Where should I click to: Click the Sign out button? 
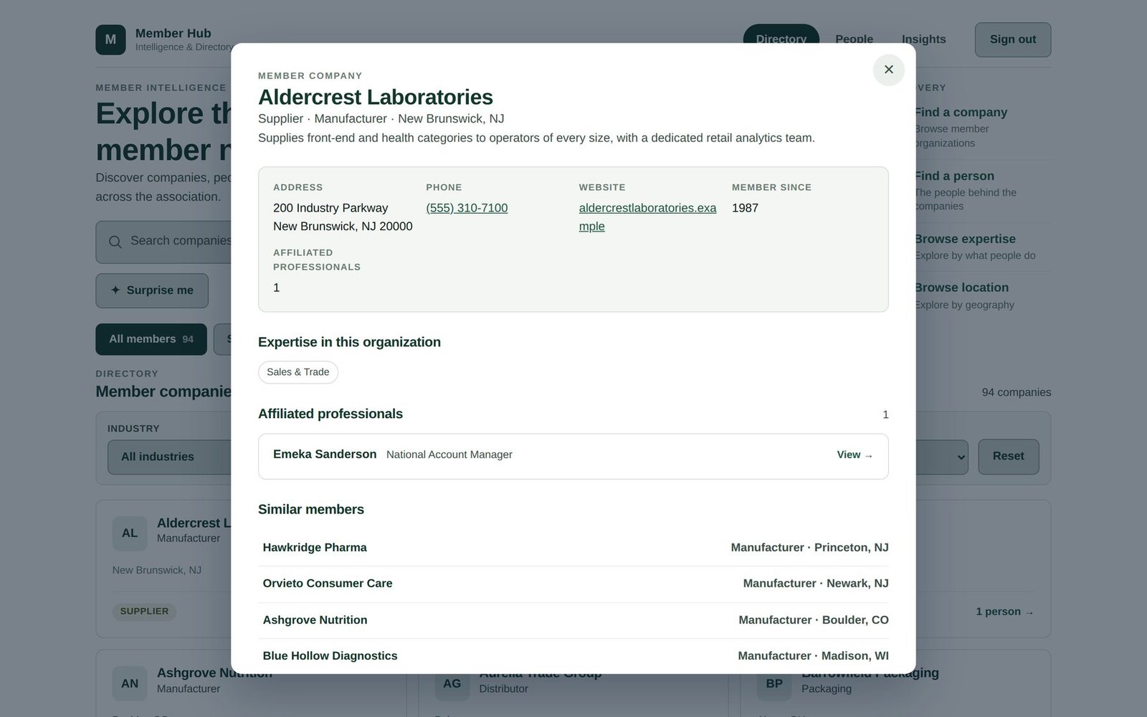pyautogui.click(x=1012, y=39)
